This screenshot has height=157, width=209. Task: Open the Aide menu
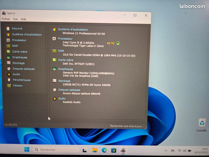(23, 19)
